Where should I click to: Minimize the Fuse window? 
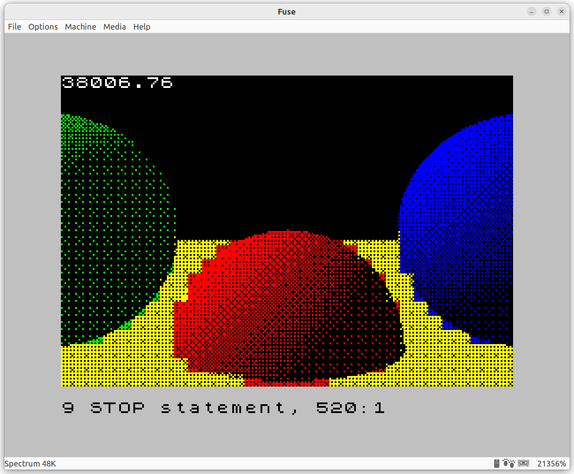point(532,11)
